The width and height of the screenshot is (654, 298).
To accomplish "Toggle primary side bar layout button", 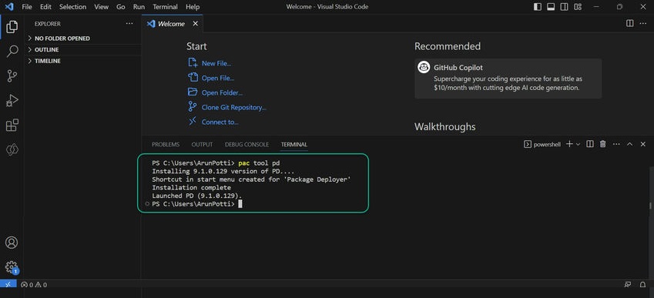I will coord(538,7).
